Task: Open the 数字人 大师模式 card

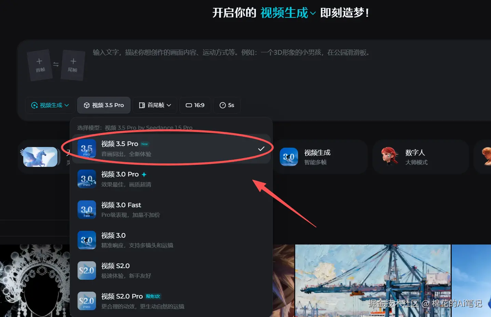Action: click(x=421, y=157)
